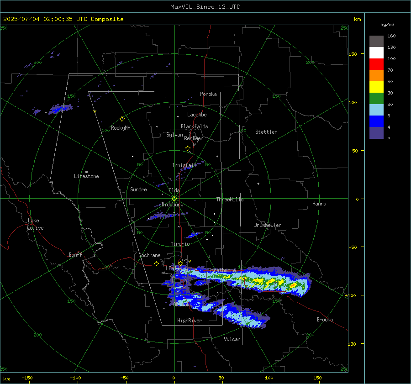411x384 pixels.
Task: Click the Olds town label
Action: 174,190
